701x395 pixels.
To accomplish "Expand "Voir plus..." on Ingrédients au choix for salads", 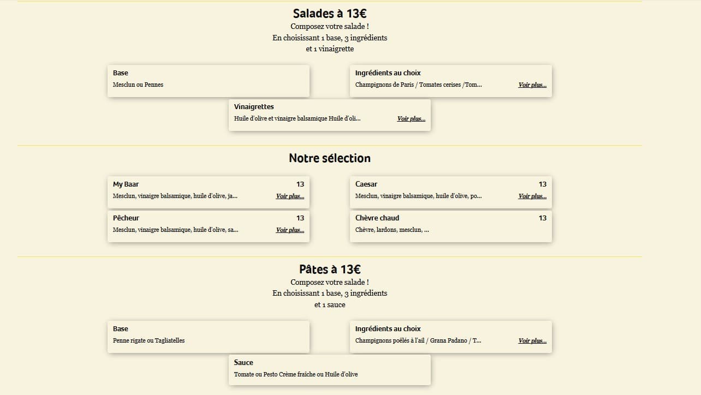I will (532, 85).
